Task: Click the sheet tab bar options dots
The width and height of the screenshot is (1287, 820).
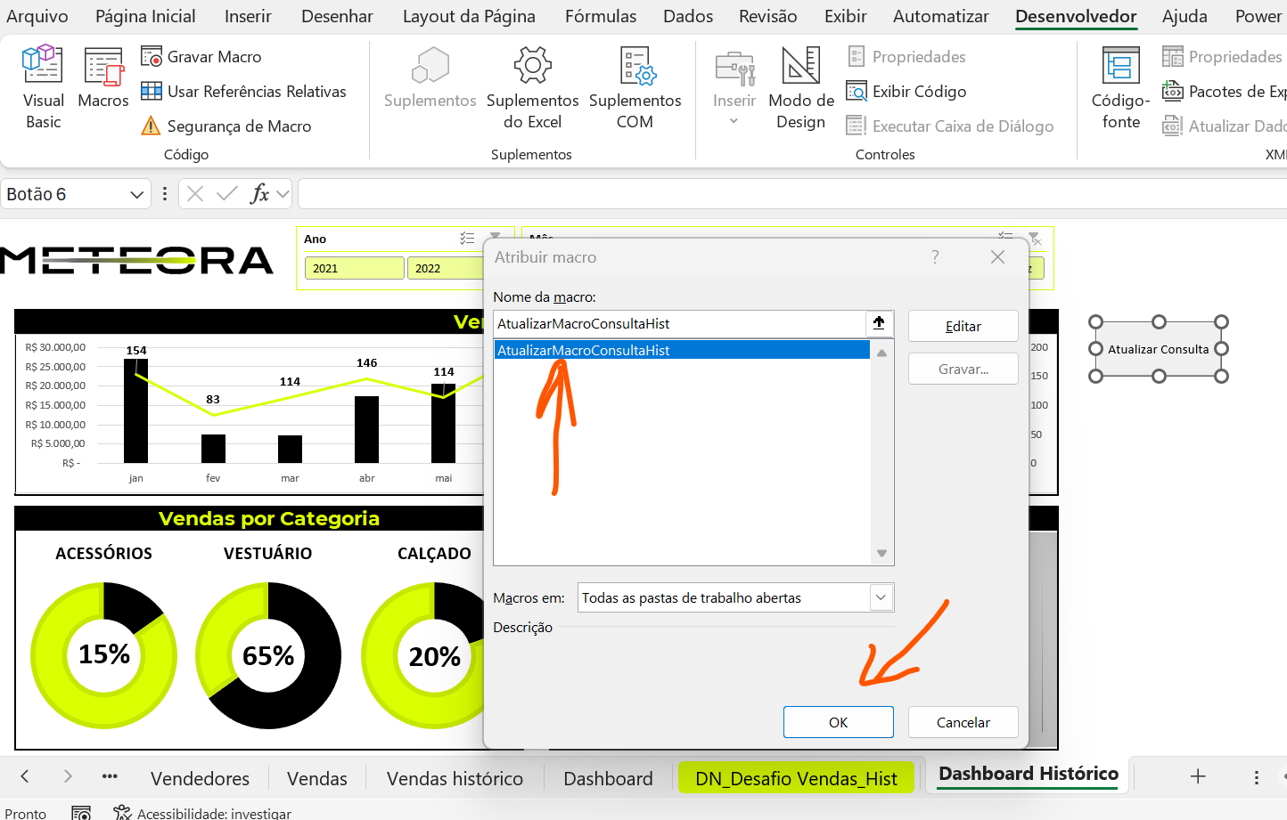Action: 1257,777
